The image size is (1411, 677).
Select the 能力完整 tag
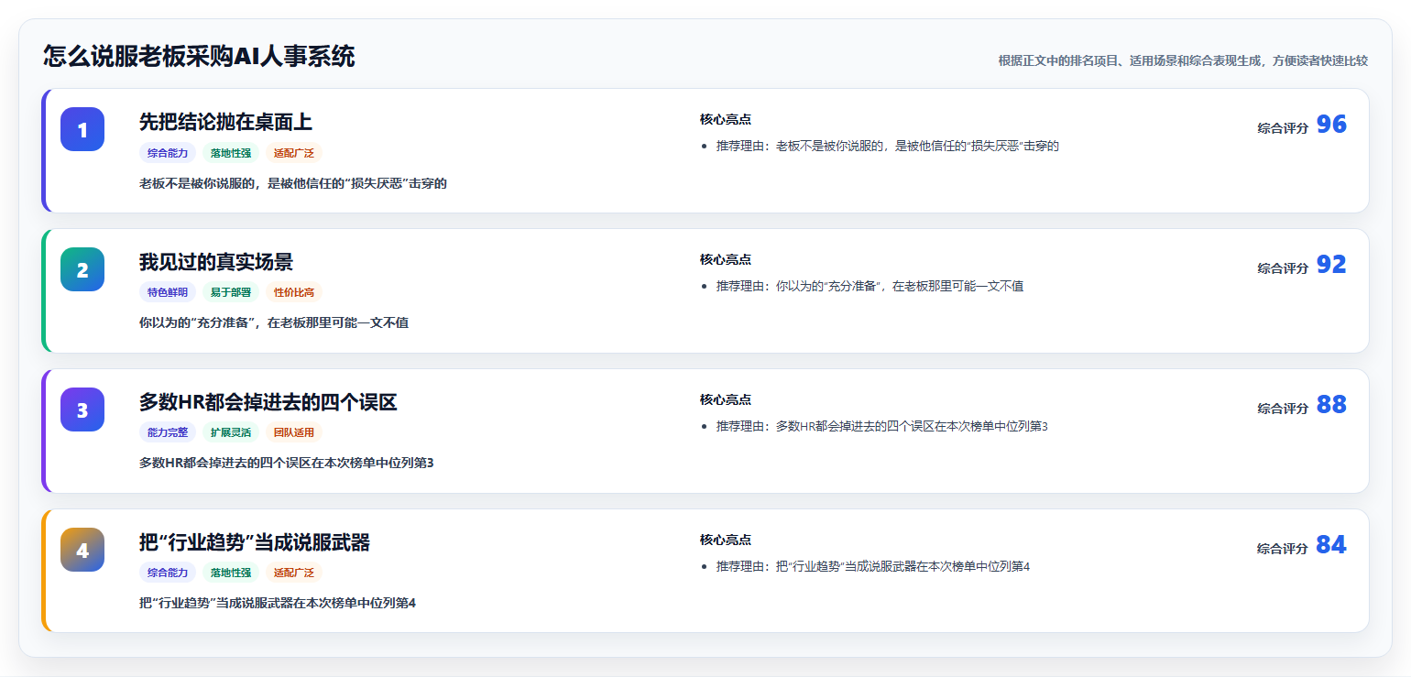click(168, 432)
